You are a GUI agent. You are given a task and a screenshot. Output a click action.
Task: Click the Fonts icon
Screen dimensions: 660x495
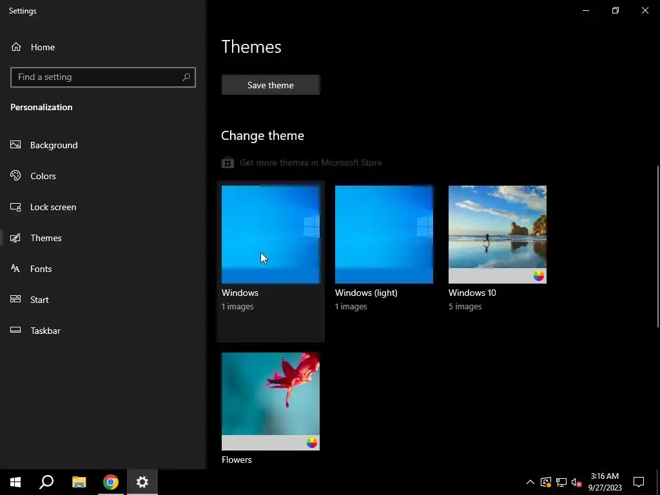click(x=15, y=269)
